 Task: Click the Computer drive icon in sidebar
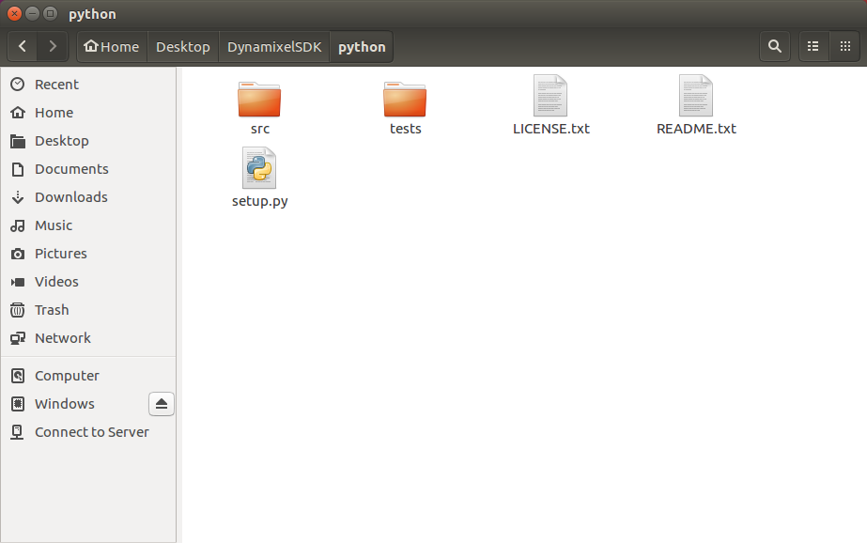[x=18, y=376]
